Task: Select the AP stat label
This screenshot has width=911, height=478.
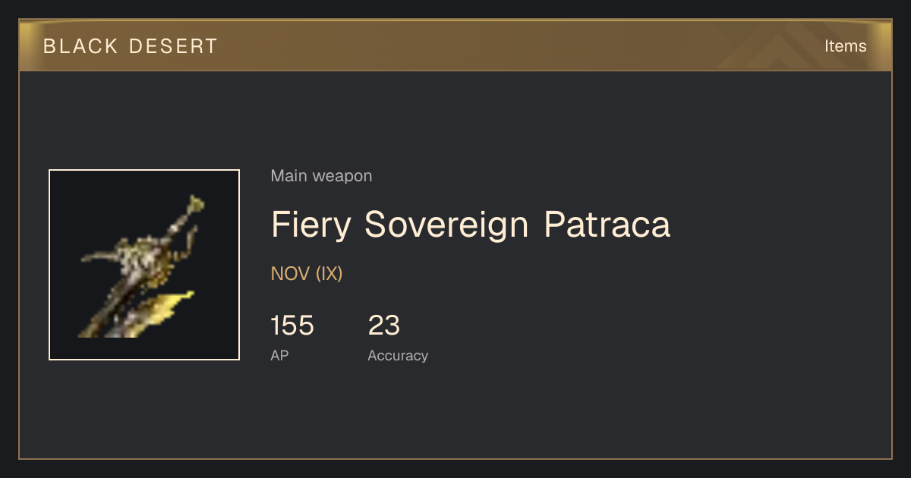Action: (x=279, y=355)
